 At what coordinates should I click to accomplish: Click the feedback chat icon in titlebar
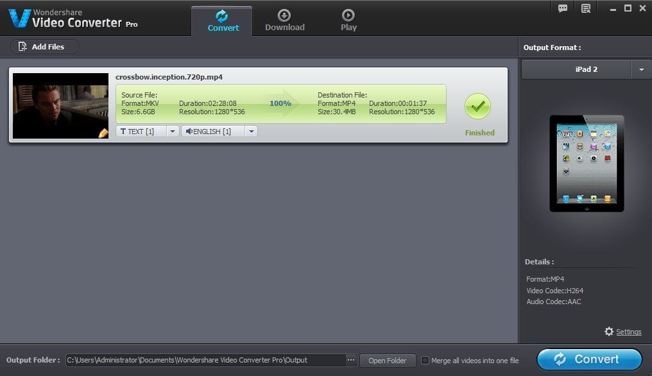tap(563, 8)
